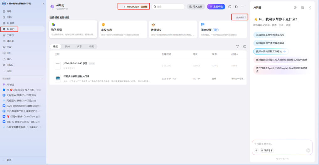Select the 最近 tab
The height and width of the screenshot is (165, 319).
coord(56,46)
